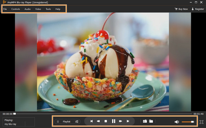This screenshot has width=206, height=128.
Task: Click the ice cream video area
Action: pos(103,62)
